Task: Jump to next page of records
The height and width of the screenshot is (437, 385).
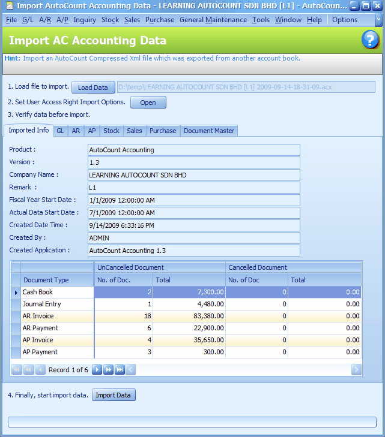Action: pyautogui.click(x=108, y=370)
